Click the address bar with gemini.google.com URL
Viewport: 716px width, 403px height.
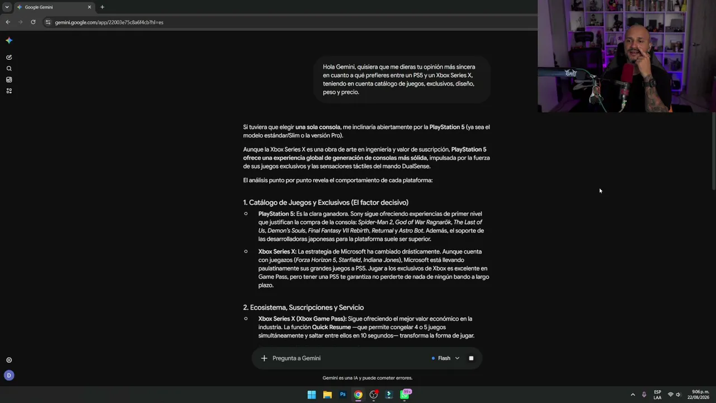(291, 22)
